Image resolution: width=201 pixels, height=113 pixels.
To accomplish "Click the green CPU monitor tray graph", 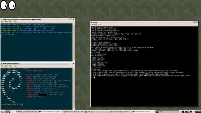I will [x=191, y=112].
